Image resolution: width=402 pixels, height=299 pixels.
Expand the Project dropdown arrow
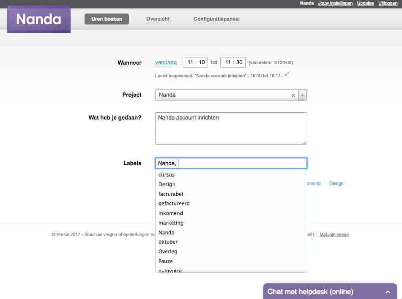(x=302, y=95)
